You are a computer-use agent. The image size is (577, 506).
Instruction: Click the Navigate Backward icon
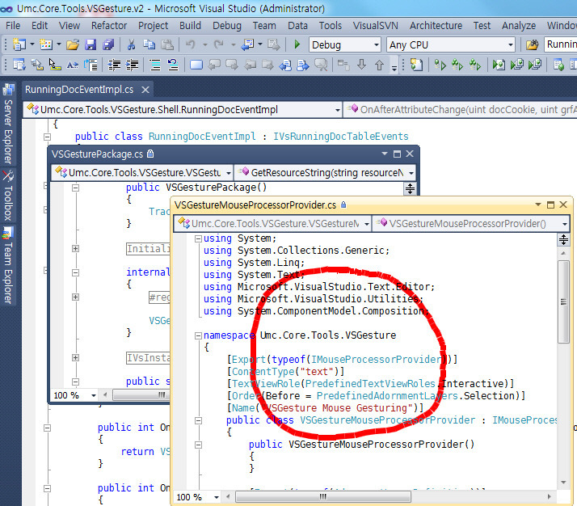247,44
